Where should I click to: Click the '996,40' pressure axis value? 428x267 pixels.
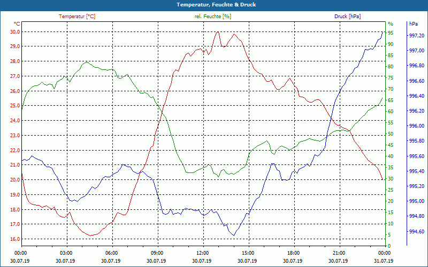click(x=417, y=96)
